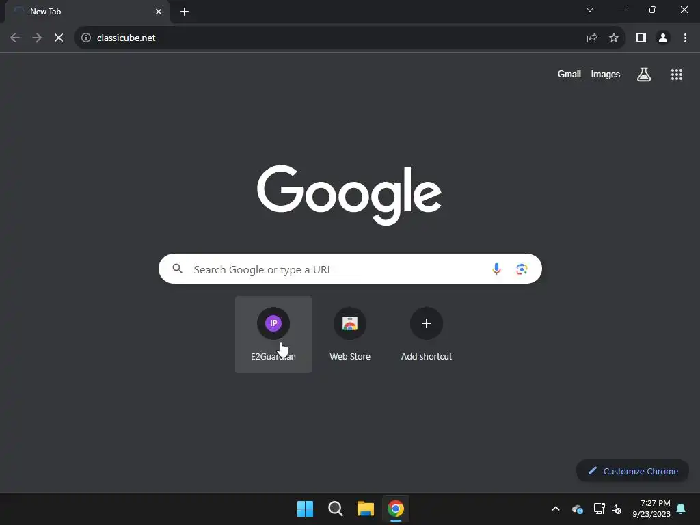Click the Google logo
This screenshot has width=700, height=525.
pyautogui.click(x=349, y=195)
